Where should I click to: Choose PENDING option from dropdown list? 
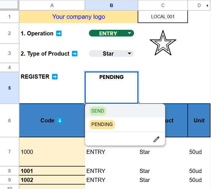click(x=102, y=124)
